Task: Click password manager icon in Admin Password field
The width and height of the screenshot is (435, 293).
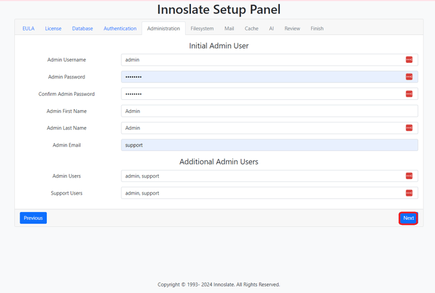Action: tap(409, 76)
